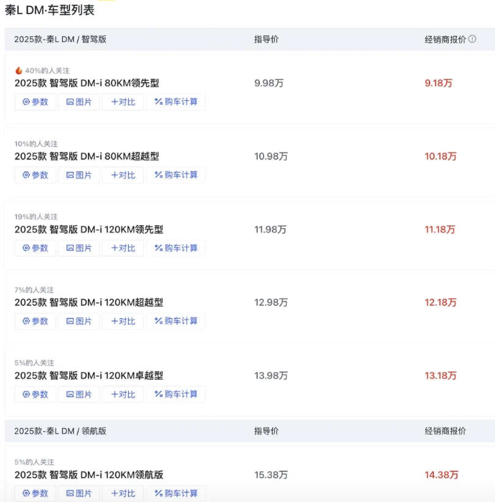Click the flame hot icon at 40%的人关注
Screen dimensions: 495x502
point(18,70)
